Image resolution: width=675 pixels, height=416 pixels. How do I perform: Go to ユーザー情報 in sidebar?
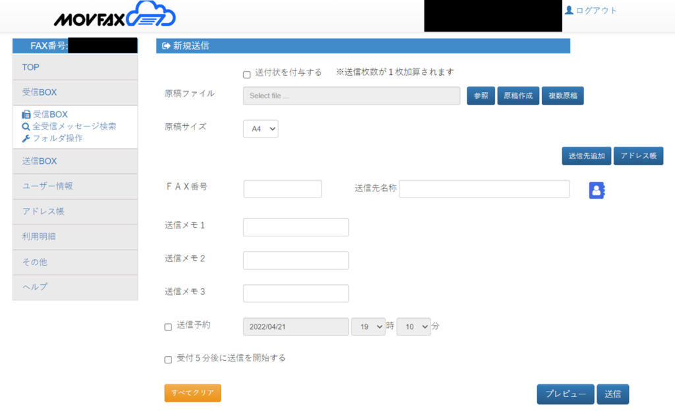tap(75, 186)
